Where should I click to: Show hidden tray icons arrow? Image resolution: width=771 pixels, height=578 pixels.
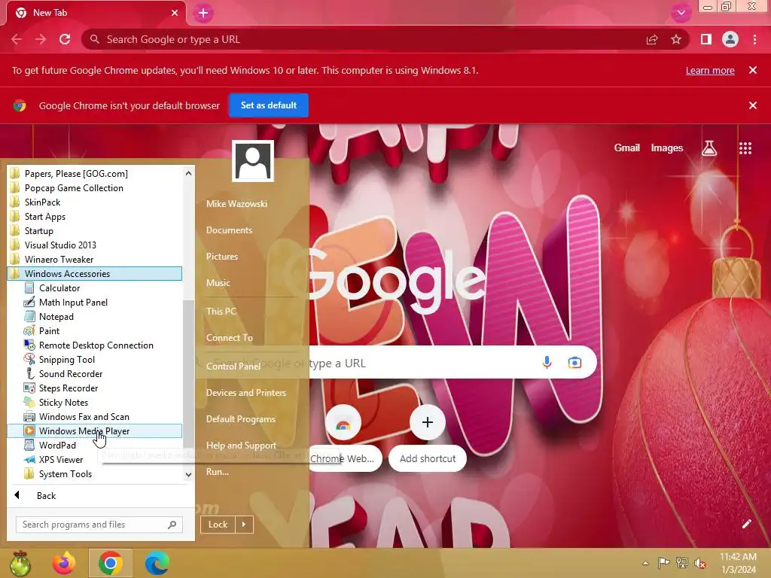click(x=645, y=563)
